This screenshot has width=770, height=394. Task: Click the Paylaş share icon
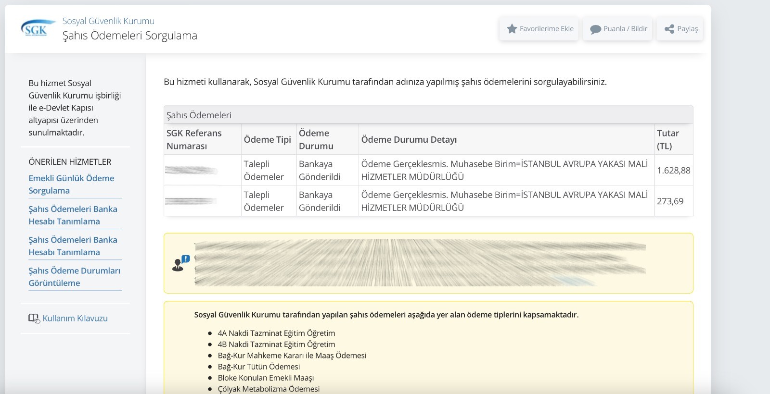point(669,29)
